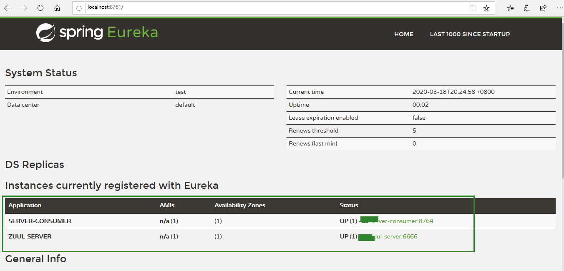Viewport: 564px width, 271px height.
Task: Open LAST 1000 SINCE STARTUP
Action: click(470, 34)
